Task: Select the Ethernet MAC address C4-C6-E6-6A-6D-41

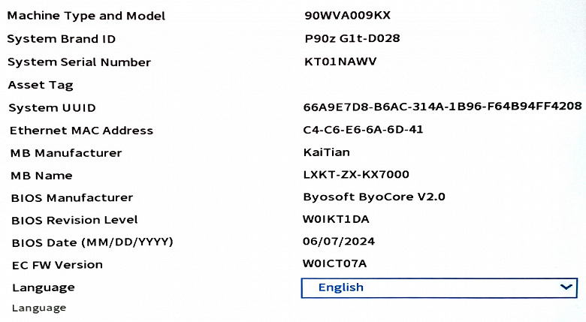Action: point(363,129)
